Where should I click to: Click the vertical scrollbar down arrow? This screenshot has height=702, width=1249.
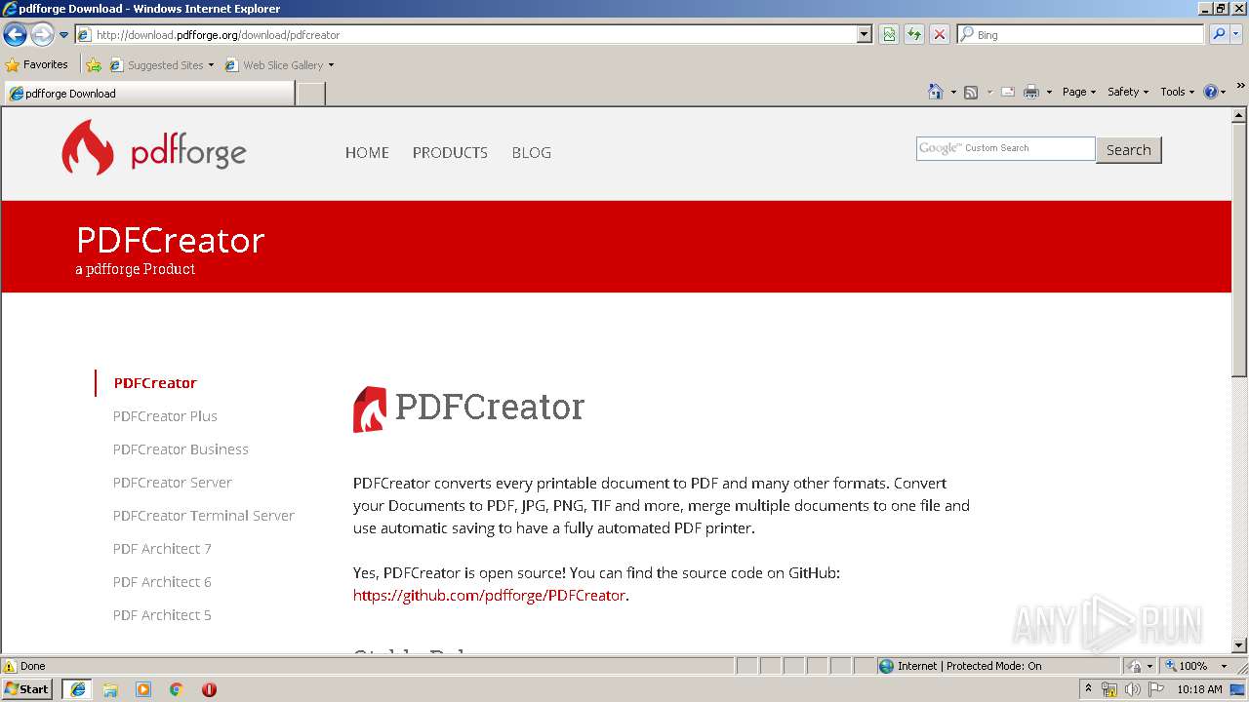pos(1239,644)
